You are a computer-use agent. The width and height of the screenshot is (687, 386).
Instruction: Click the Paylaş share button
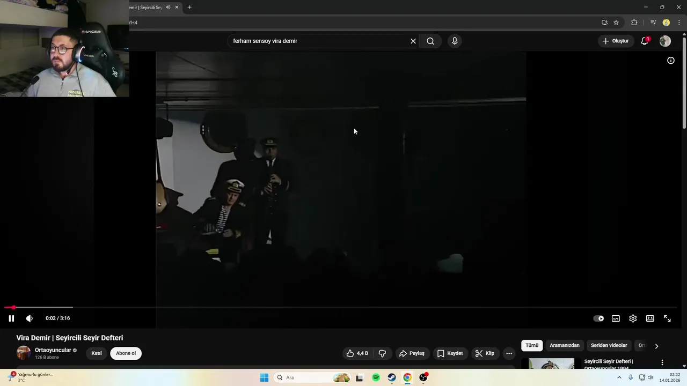coord(412,353)
